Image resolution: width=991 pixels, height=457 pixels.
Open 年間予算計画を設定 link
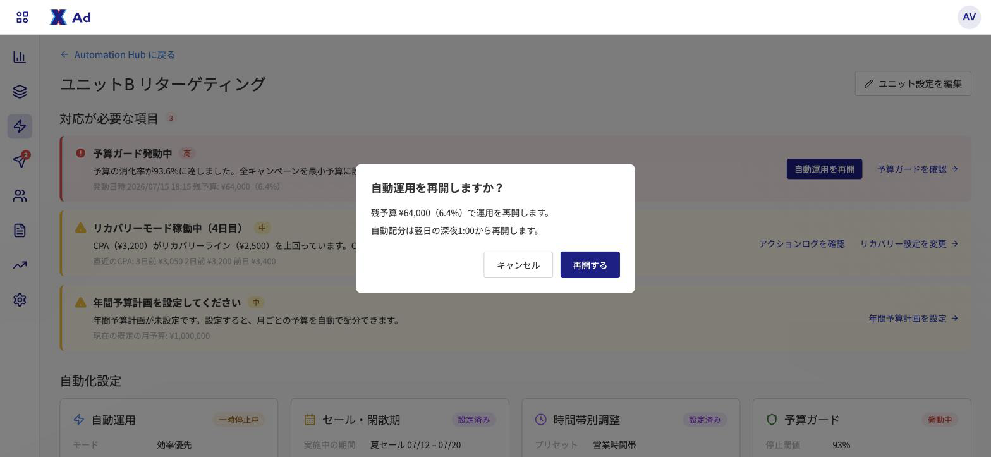[914, 318]
